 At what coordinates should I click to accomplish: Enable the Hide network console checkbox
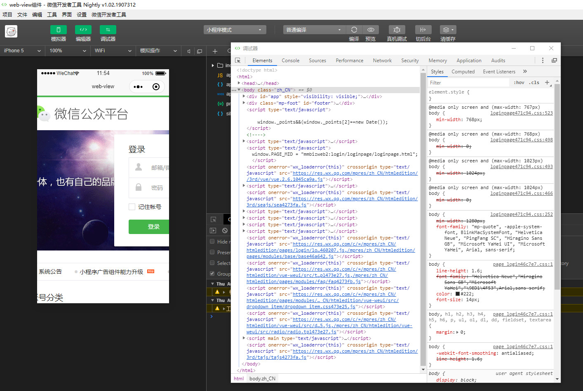(x=212, y=241)
